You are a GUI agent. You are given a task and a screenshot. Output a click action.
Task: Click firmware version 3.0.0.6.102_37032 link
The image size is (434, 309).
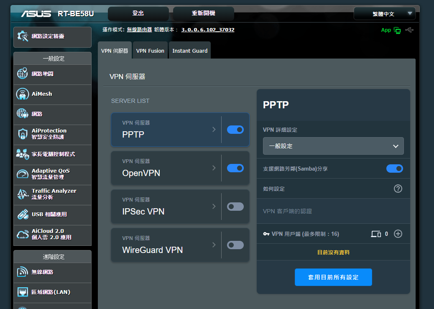[x=207, y=30]
